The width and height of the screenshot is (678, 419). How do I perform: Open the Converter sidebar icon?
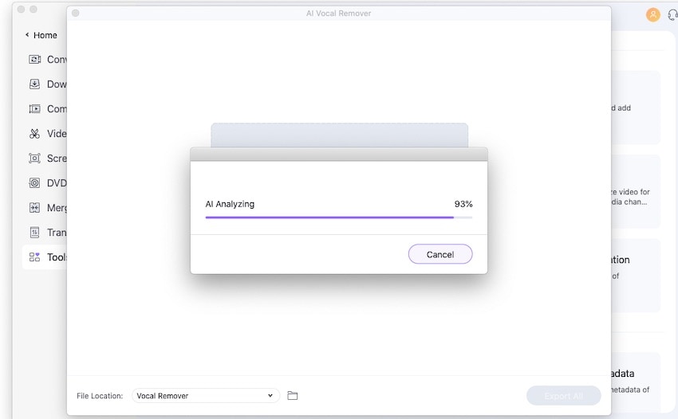click(x=34, y=59)
